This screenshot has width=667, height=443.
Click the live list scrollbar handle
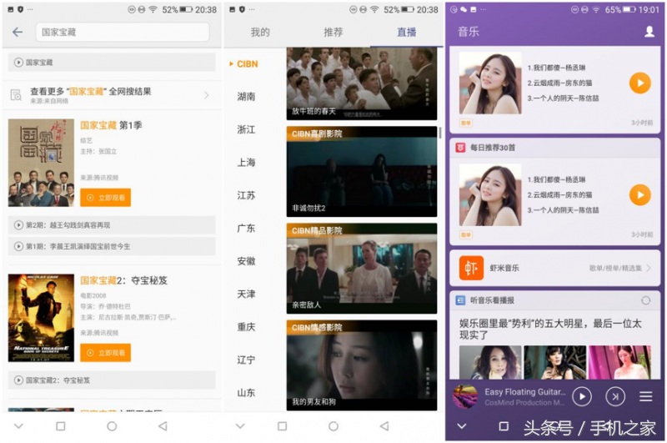coord(440,133)
